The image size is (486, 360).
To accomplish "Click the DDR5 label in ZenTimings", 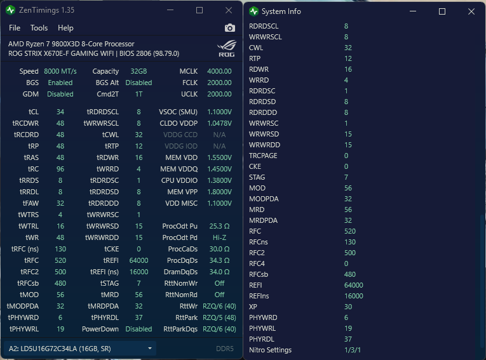I will [225, 349].
